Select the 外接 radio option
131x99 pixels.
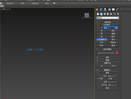[107, 78]
